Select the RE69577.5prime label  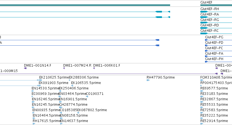tap(214, 88)
